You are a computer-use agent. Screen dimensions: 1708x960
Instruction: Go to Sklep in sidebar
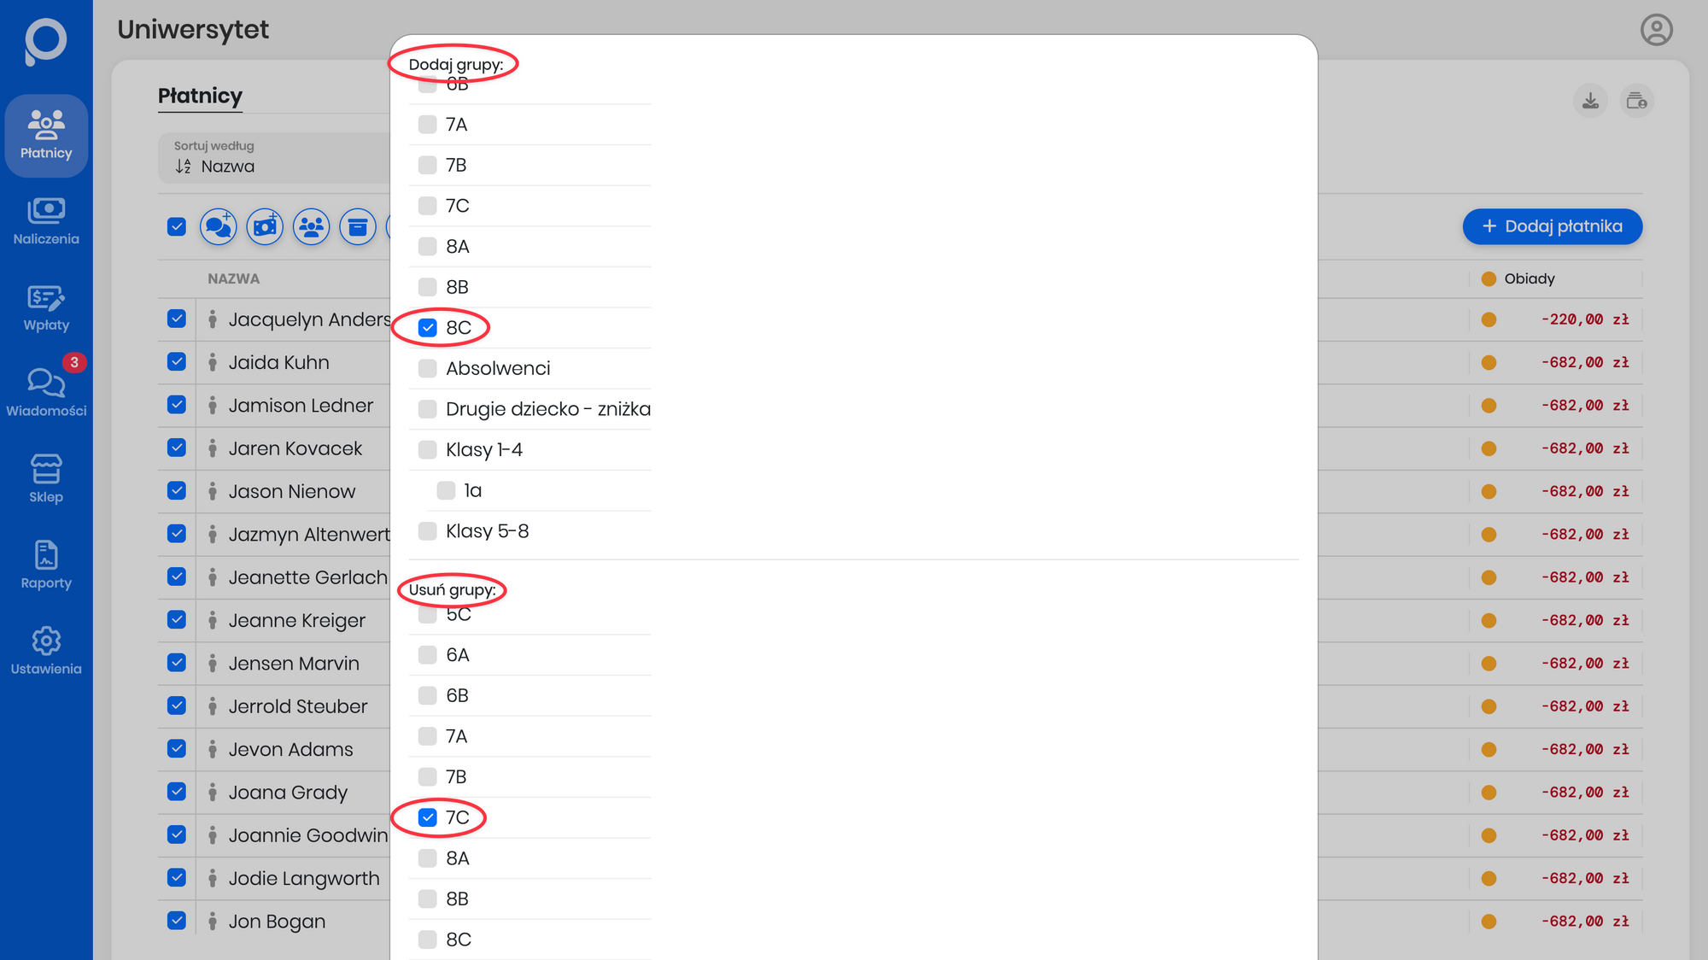coord(46,478)
